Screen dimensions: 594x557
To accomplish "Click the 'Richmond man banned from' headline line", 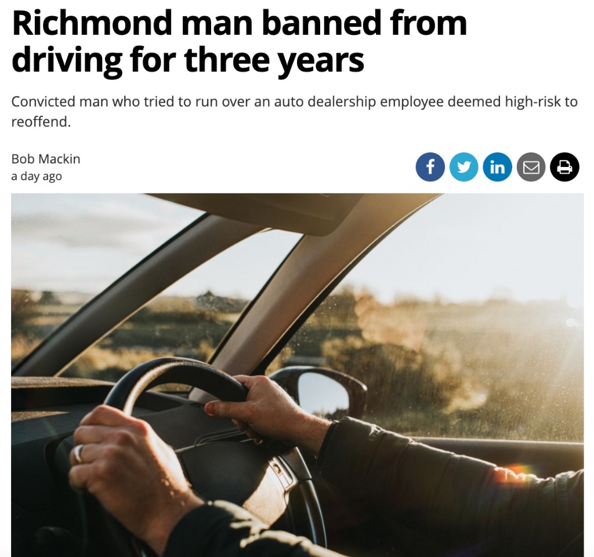I will 240,23.
